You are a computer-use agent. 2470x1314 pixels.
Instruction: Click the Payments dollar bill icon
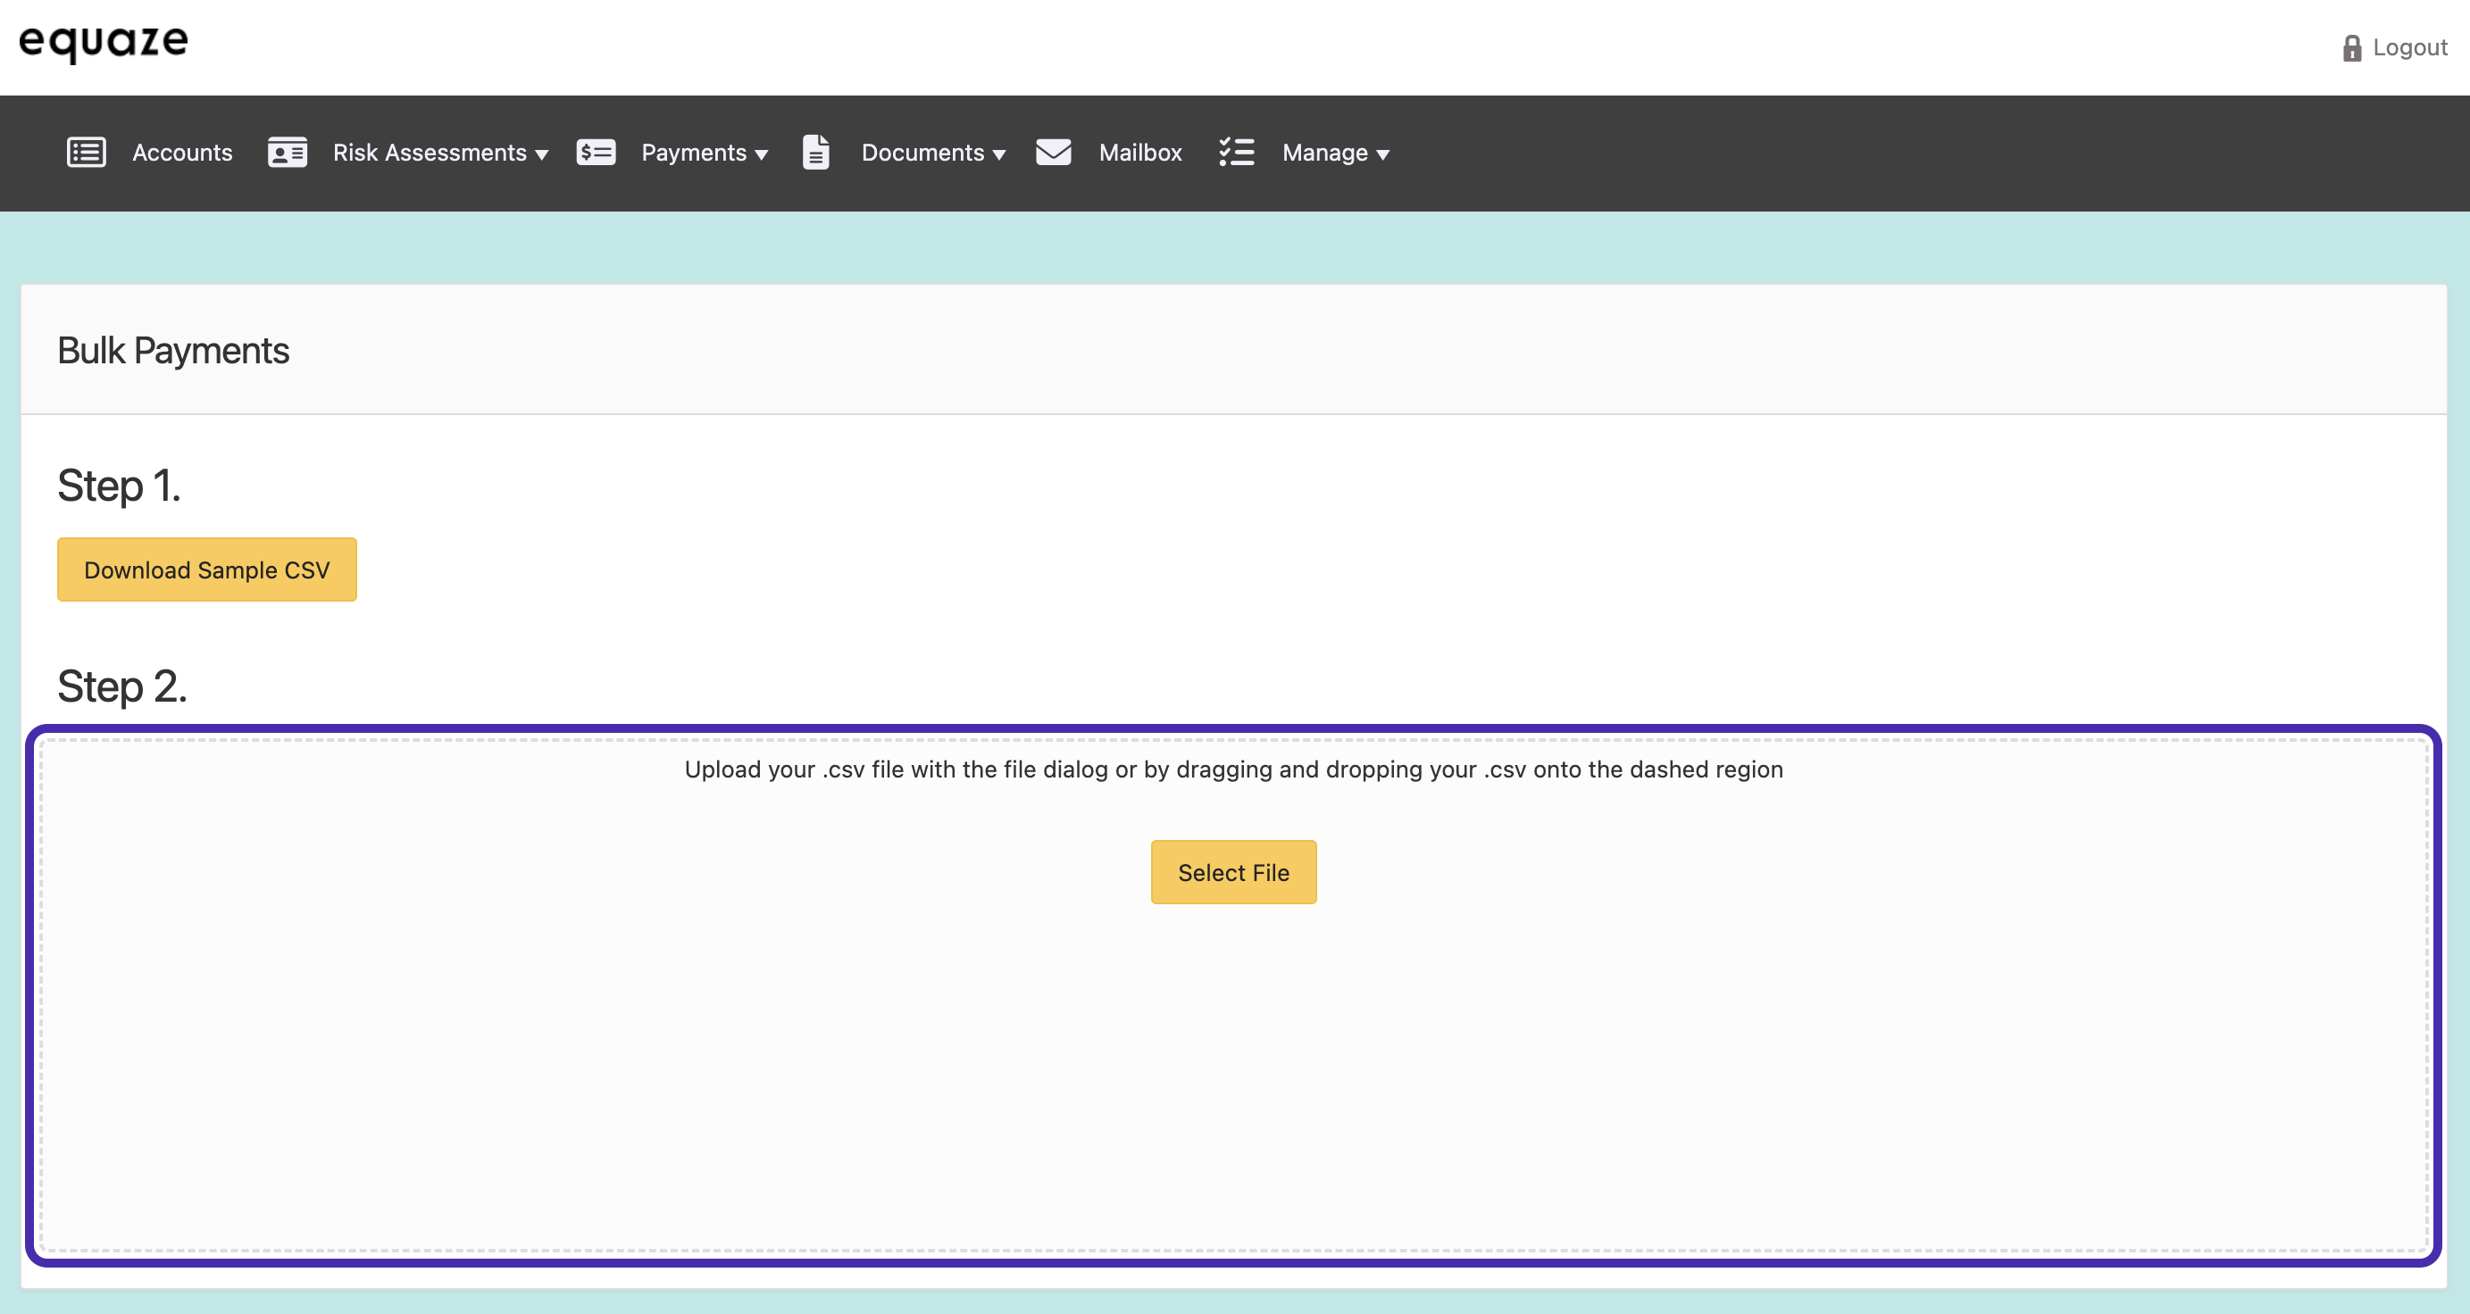pos(596,153)
